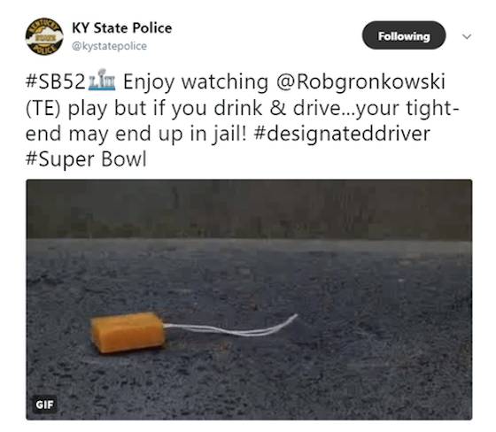Open the #SB52 hashtag

coord(56,81)
